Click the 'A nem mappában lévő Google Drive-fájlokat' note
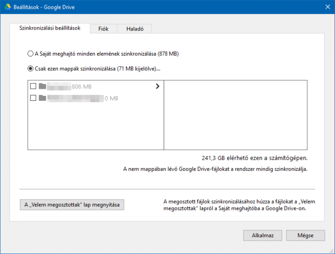335x254 pixels. click(215, 169)
